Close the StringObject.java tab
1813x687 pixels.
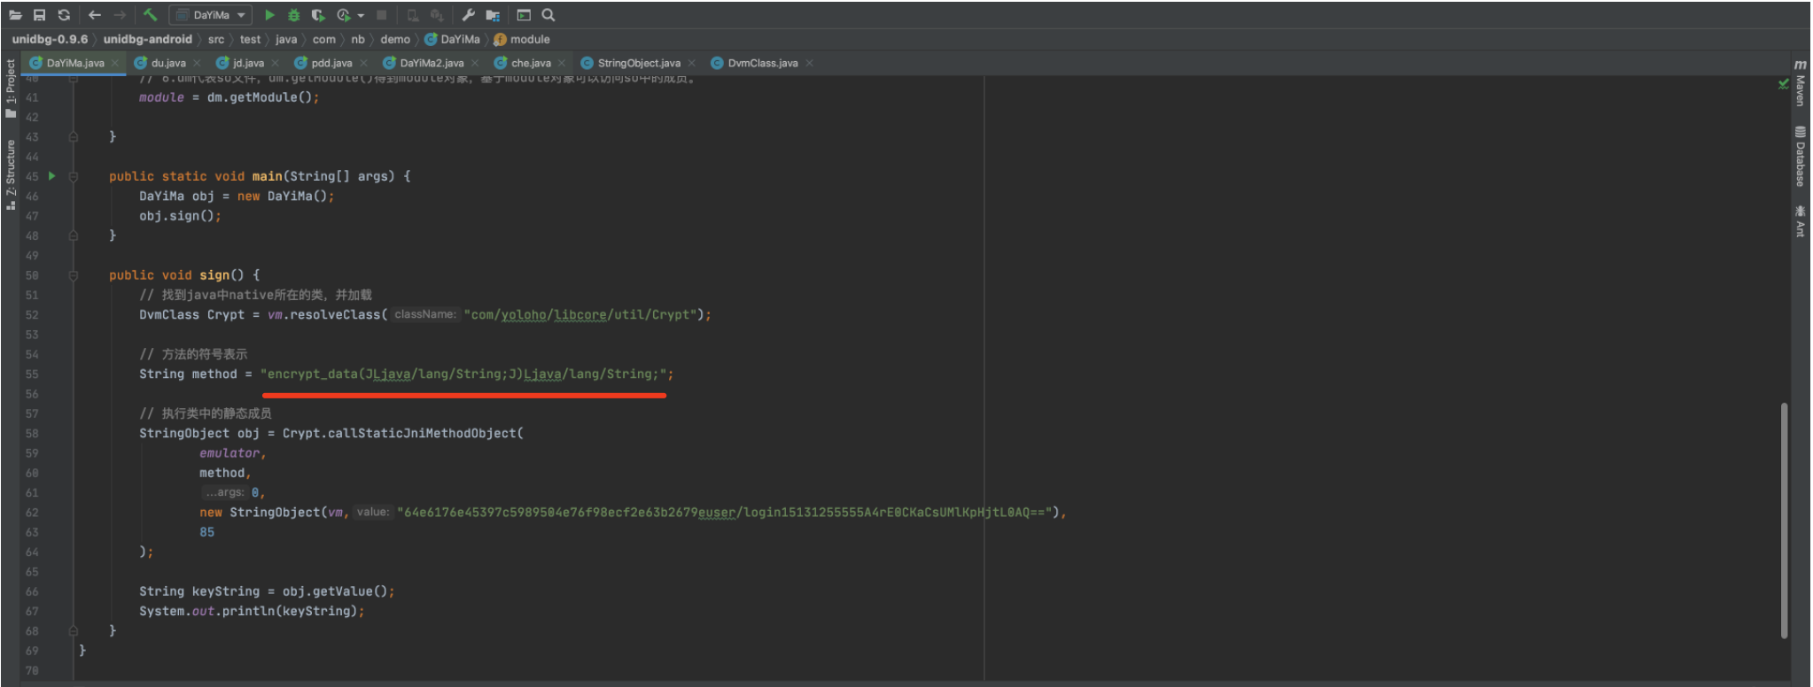pyautogui.click(x=691, y=64)
